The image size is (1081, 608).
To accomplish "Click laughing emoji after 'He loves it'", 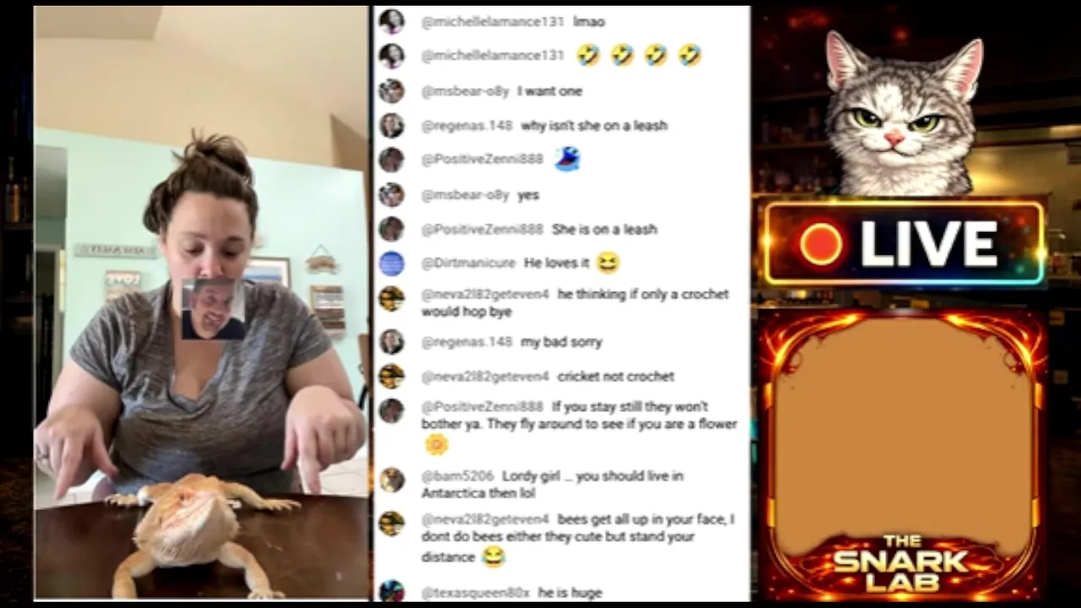I will coord(607,263).
